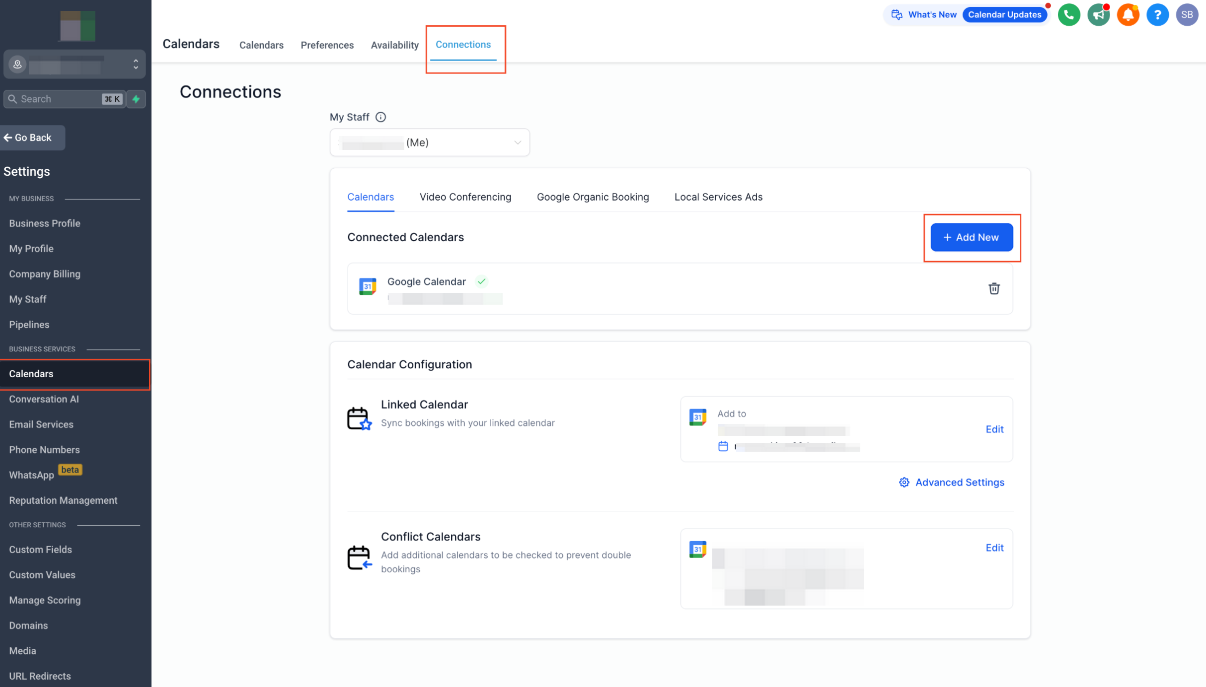Open the Availability tab
The width and height of the screenshot is (1206, 687).
(394, 45)
